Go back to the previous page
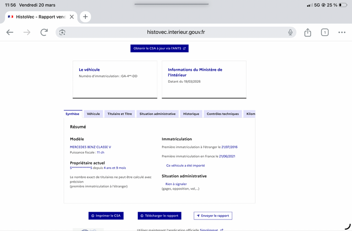The image size is (352, 231). click(x=10, y=32)
